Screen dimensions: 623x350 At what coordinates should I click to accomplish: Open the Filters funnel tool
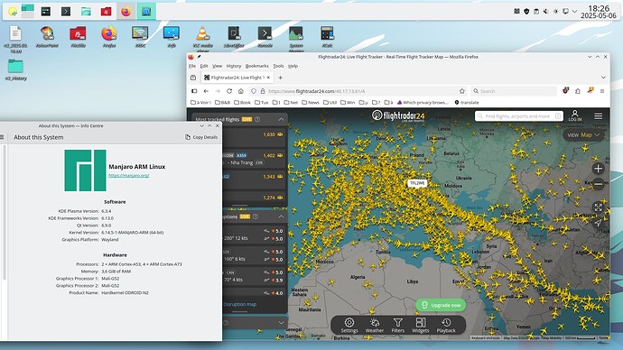coord(397,325)
